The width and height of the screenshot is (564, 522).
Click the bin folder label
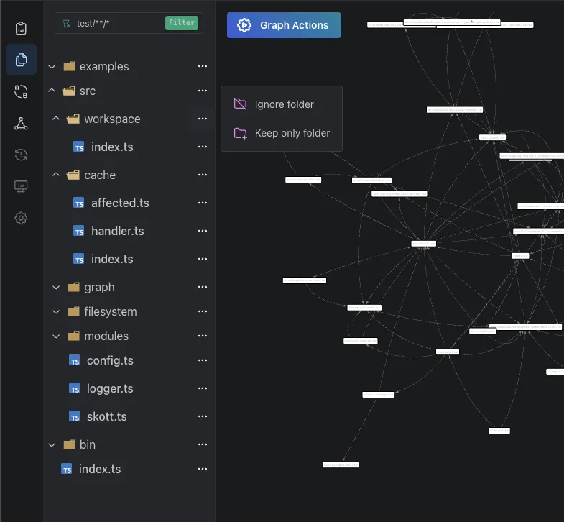click(x=88, y=445)
